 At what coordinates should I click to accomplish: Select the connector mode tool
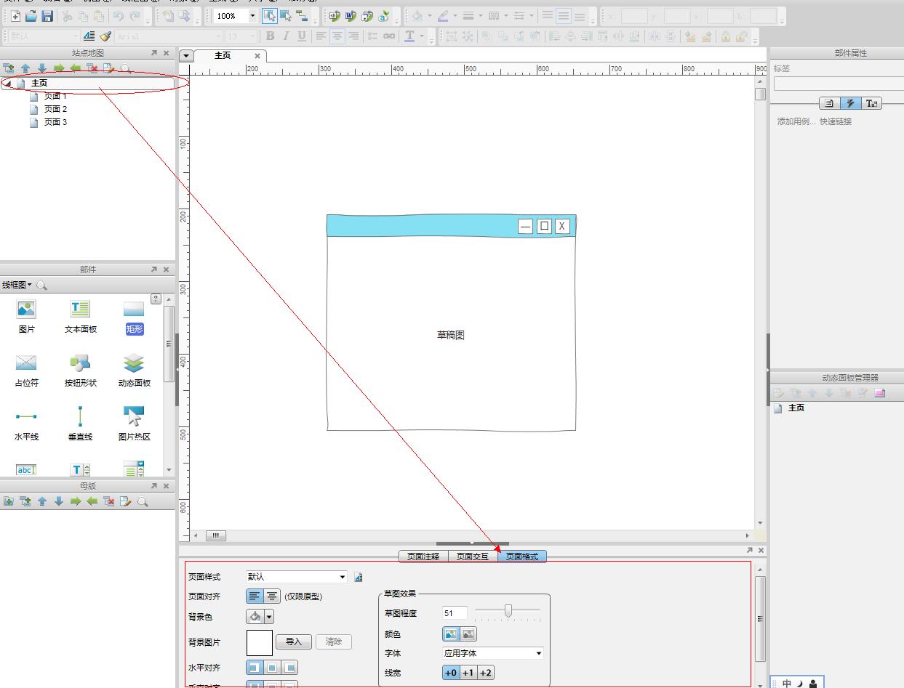click(x=302, y=16)
